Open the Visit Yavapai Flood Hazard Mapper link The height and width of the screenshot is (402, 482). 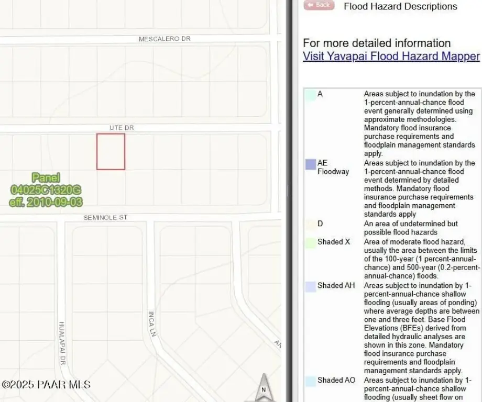391,57
